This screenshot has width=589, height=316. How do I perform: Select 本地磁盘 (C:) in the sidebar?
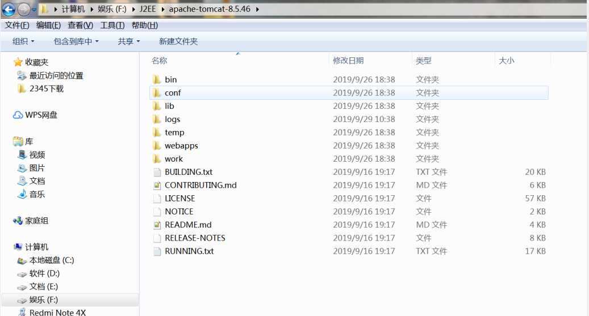(x=52, y=260)
